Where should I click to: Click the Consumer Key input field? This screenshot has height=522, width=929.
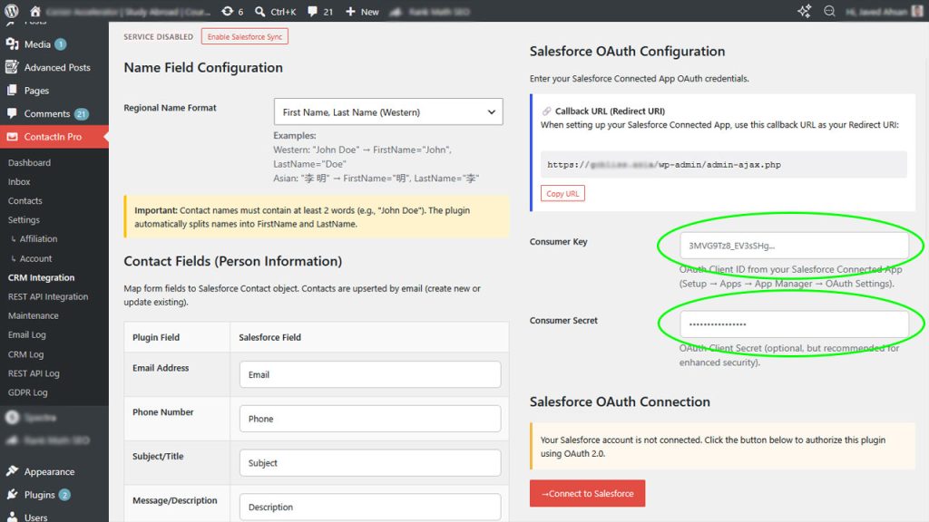point(794,246)
